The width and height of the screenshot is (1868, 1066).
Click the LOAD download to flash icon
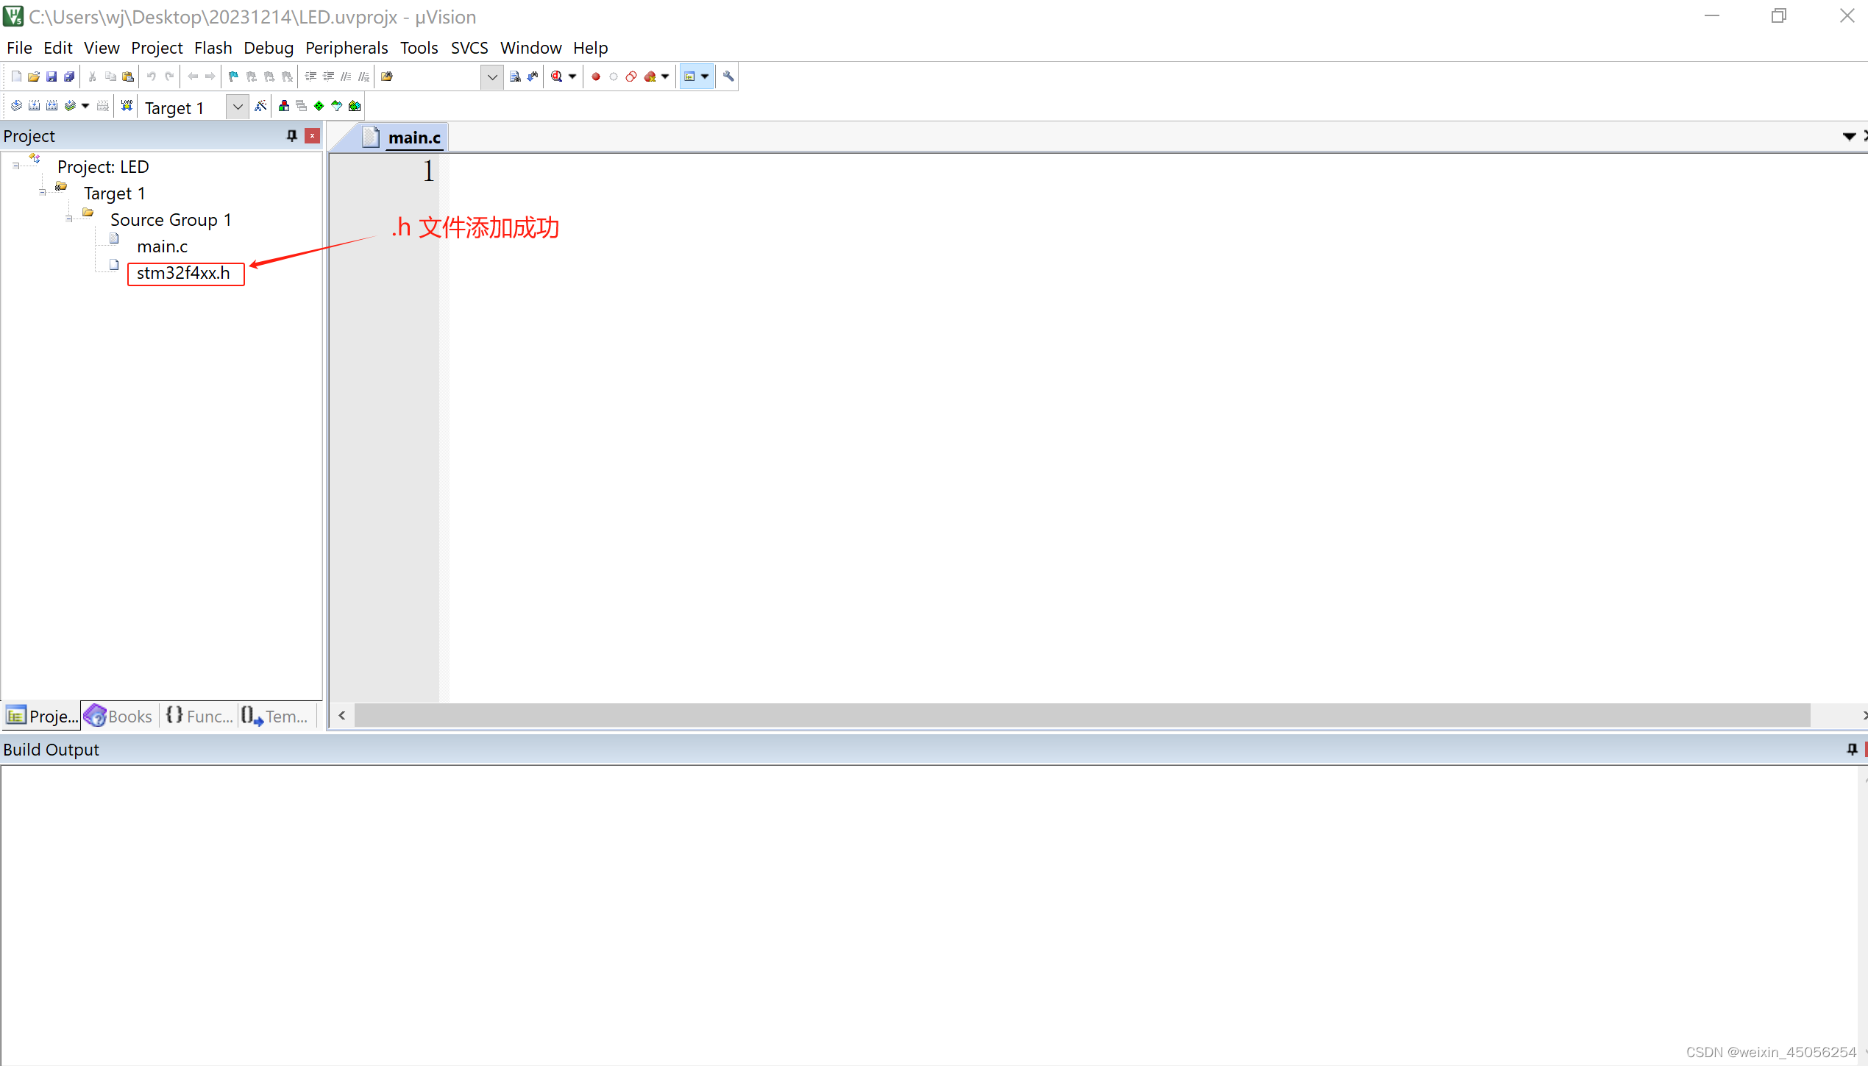pos(127,106)
